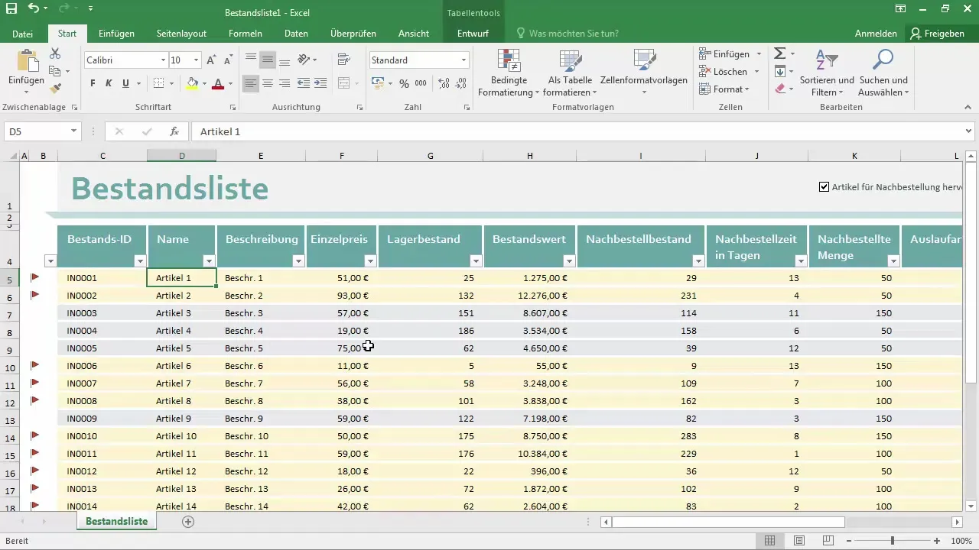The image size is (979, 550).
Task: Open the Einzelpreis filter dropdown
Action: pos(370,260)
